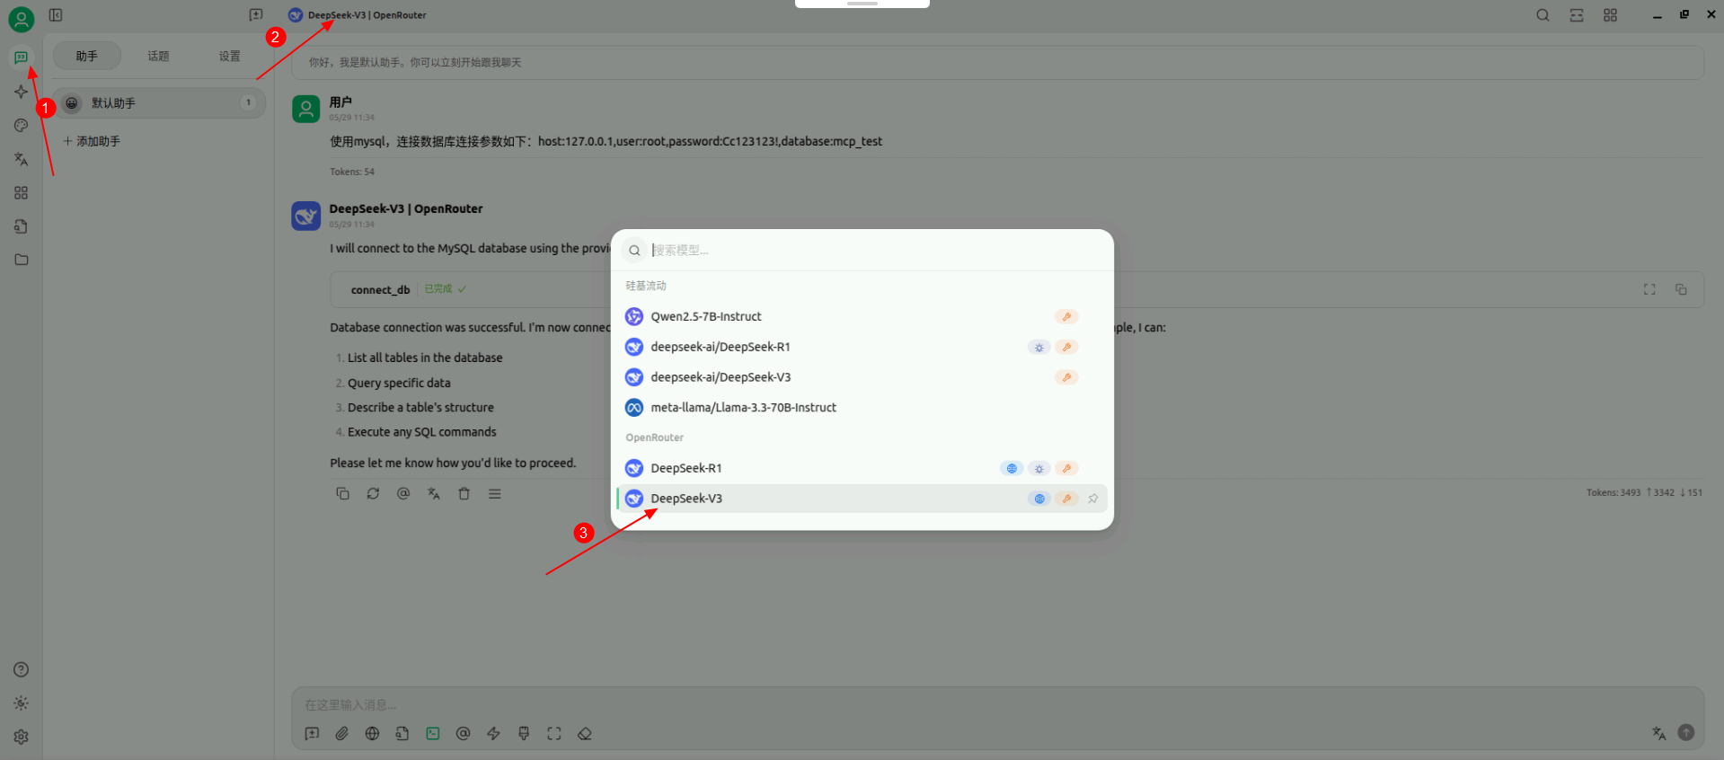The height and width of the screenshot is (760, 1724).
Task: Translate input text with bottom-right icon
Action: tap(1659, 733)
